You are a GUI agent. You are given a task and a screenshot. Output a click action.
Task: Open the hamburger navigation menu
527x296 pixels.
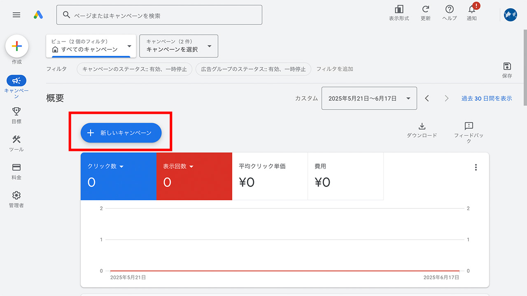pos(16,15)
